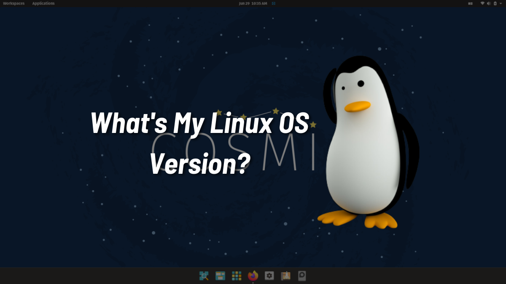The height and width of the screenshot is (284, 506).
Task: Open the app library grid icon
Action: 236,276
